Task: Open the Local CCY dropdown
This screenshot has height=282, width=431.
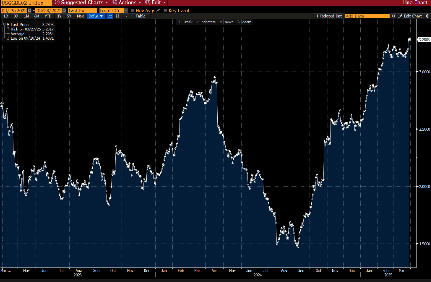Action: [x=126, y=10]
